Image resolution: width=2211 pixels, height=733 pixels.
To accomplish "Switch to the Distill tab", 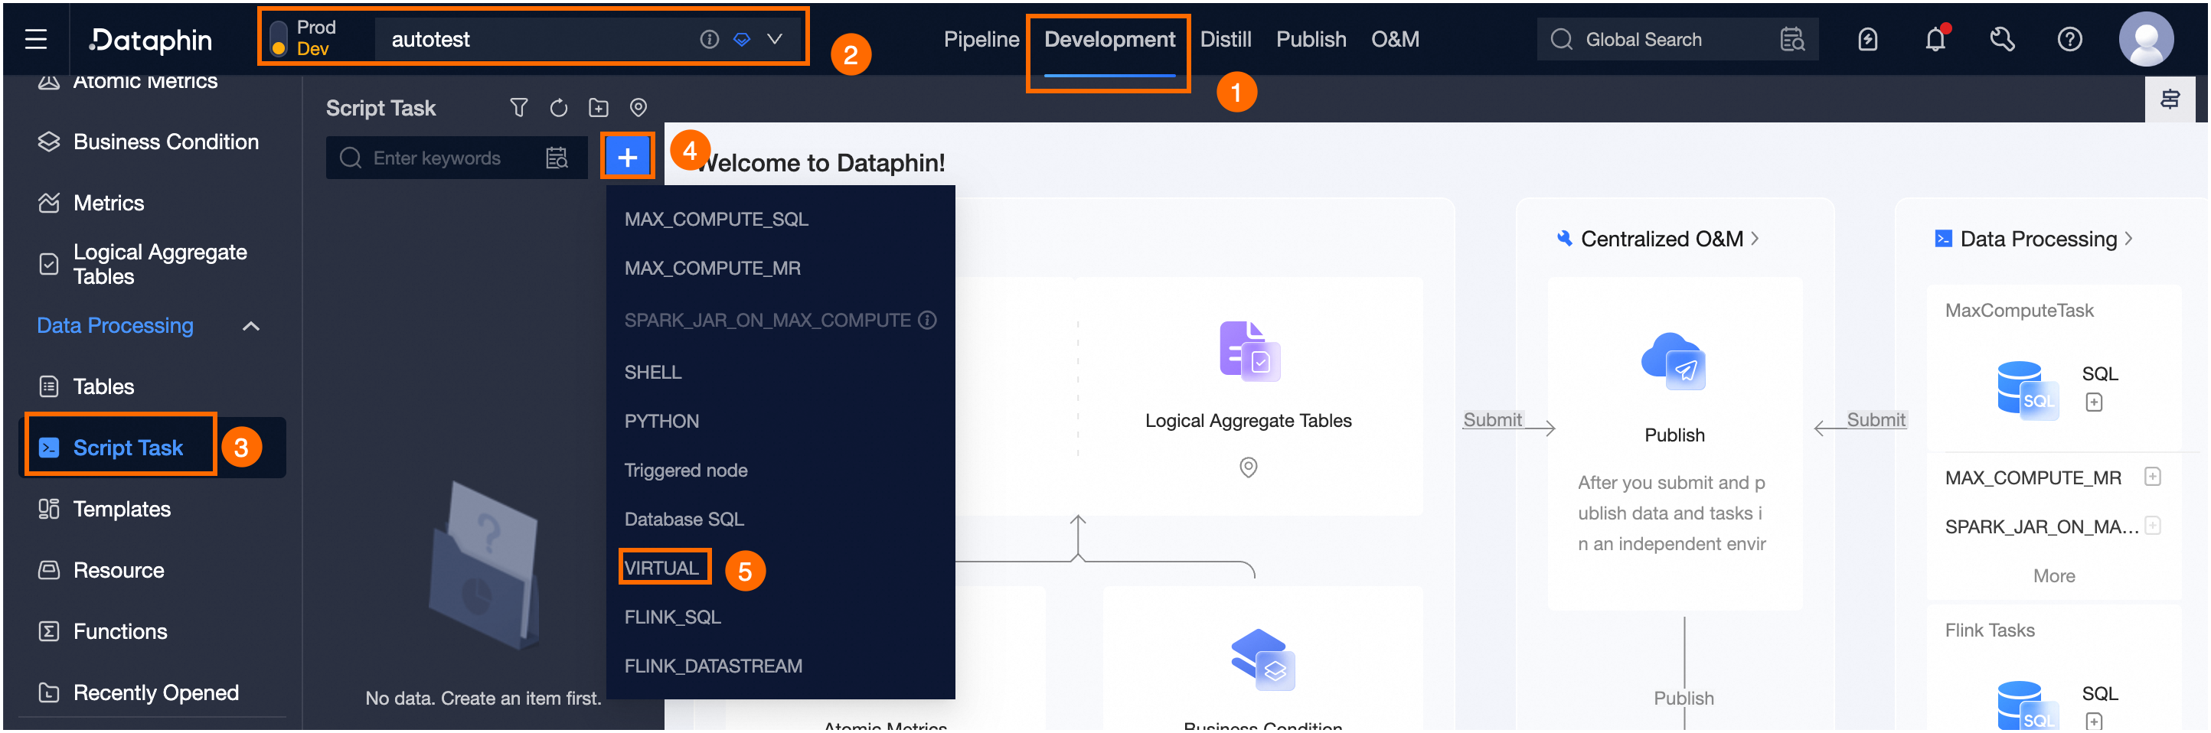I will (x=1225, y=40).
